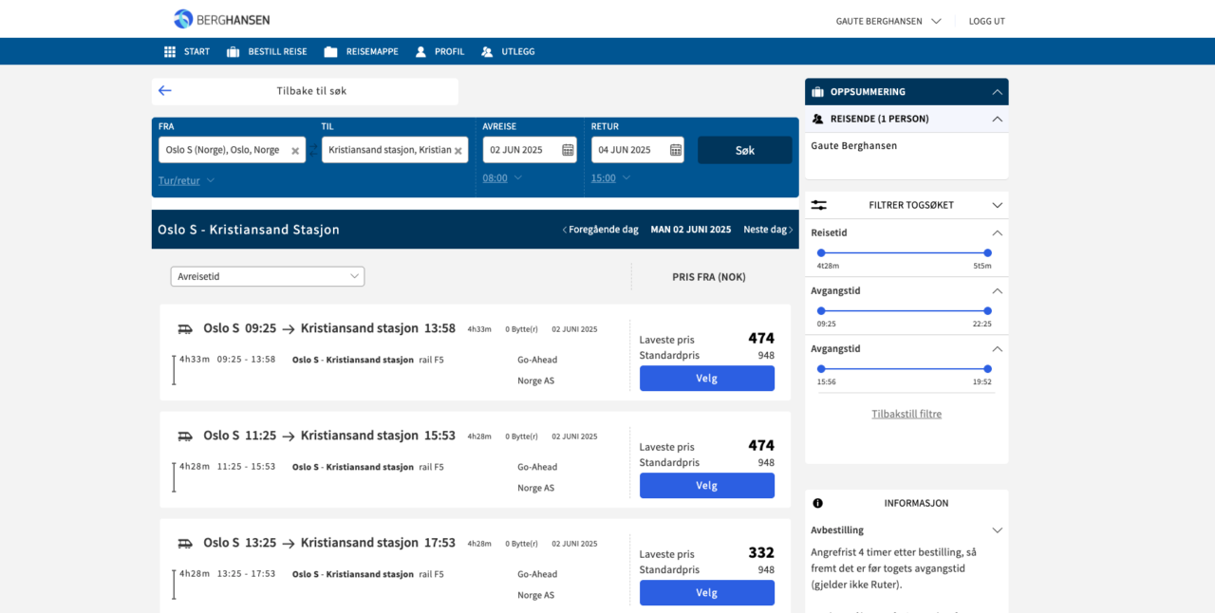Click the train icon on 11:25 departure
The image size is (1215, 613).
tap(185, 437)
